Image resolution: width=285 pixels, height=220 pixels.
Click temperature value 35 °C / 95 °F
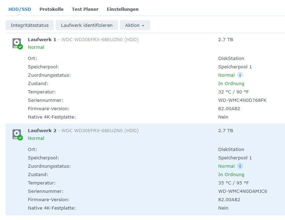233,183
